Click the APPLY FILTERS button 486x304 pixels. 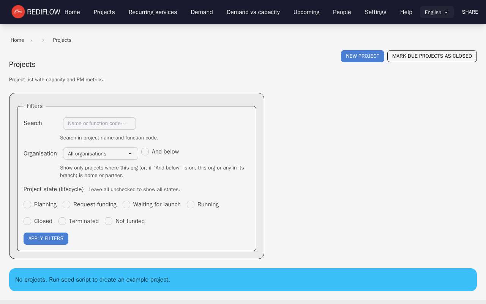(x=46, y=238)
